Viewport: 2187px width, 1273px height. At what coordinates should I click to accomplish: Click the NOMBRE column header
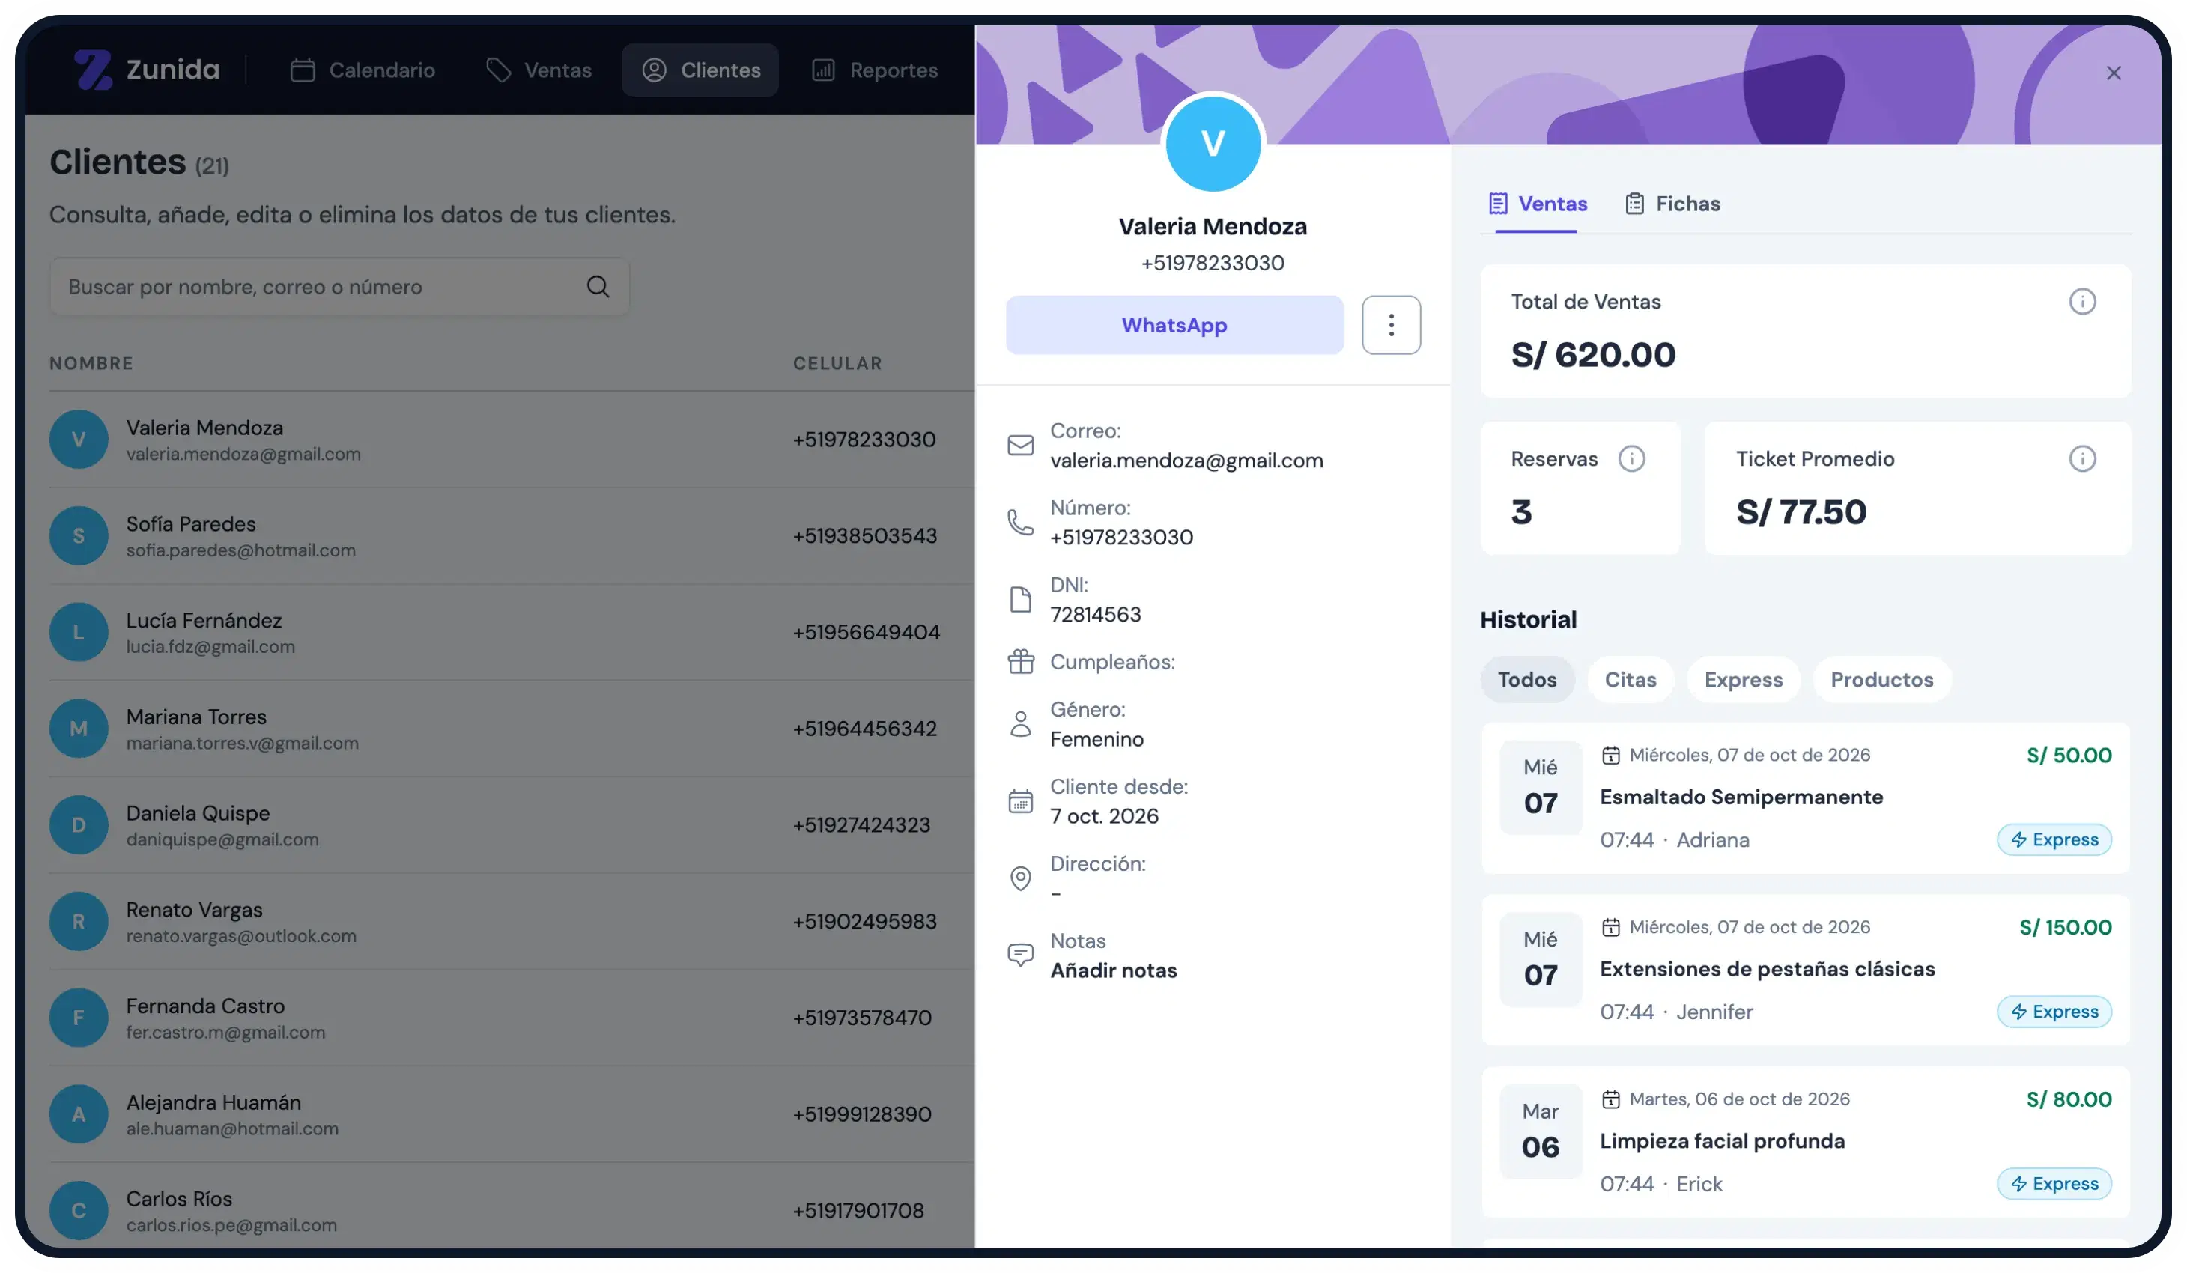coord(91,364)
